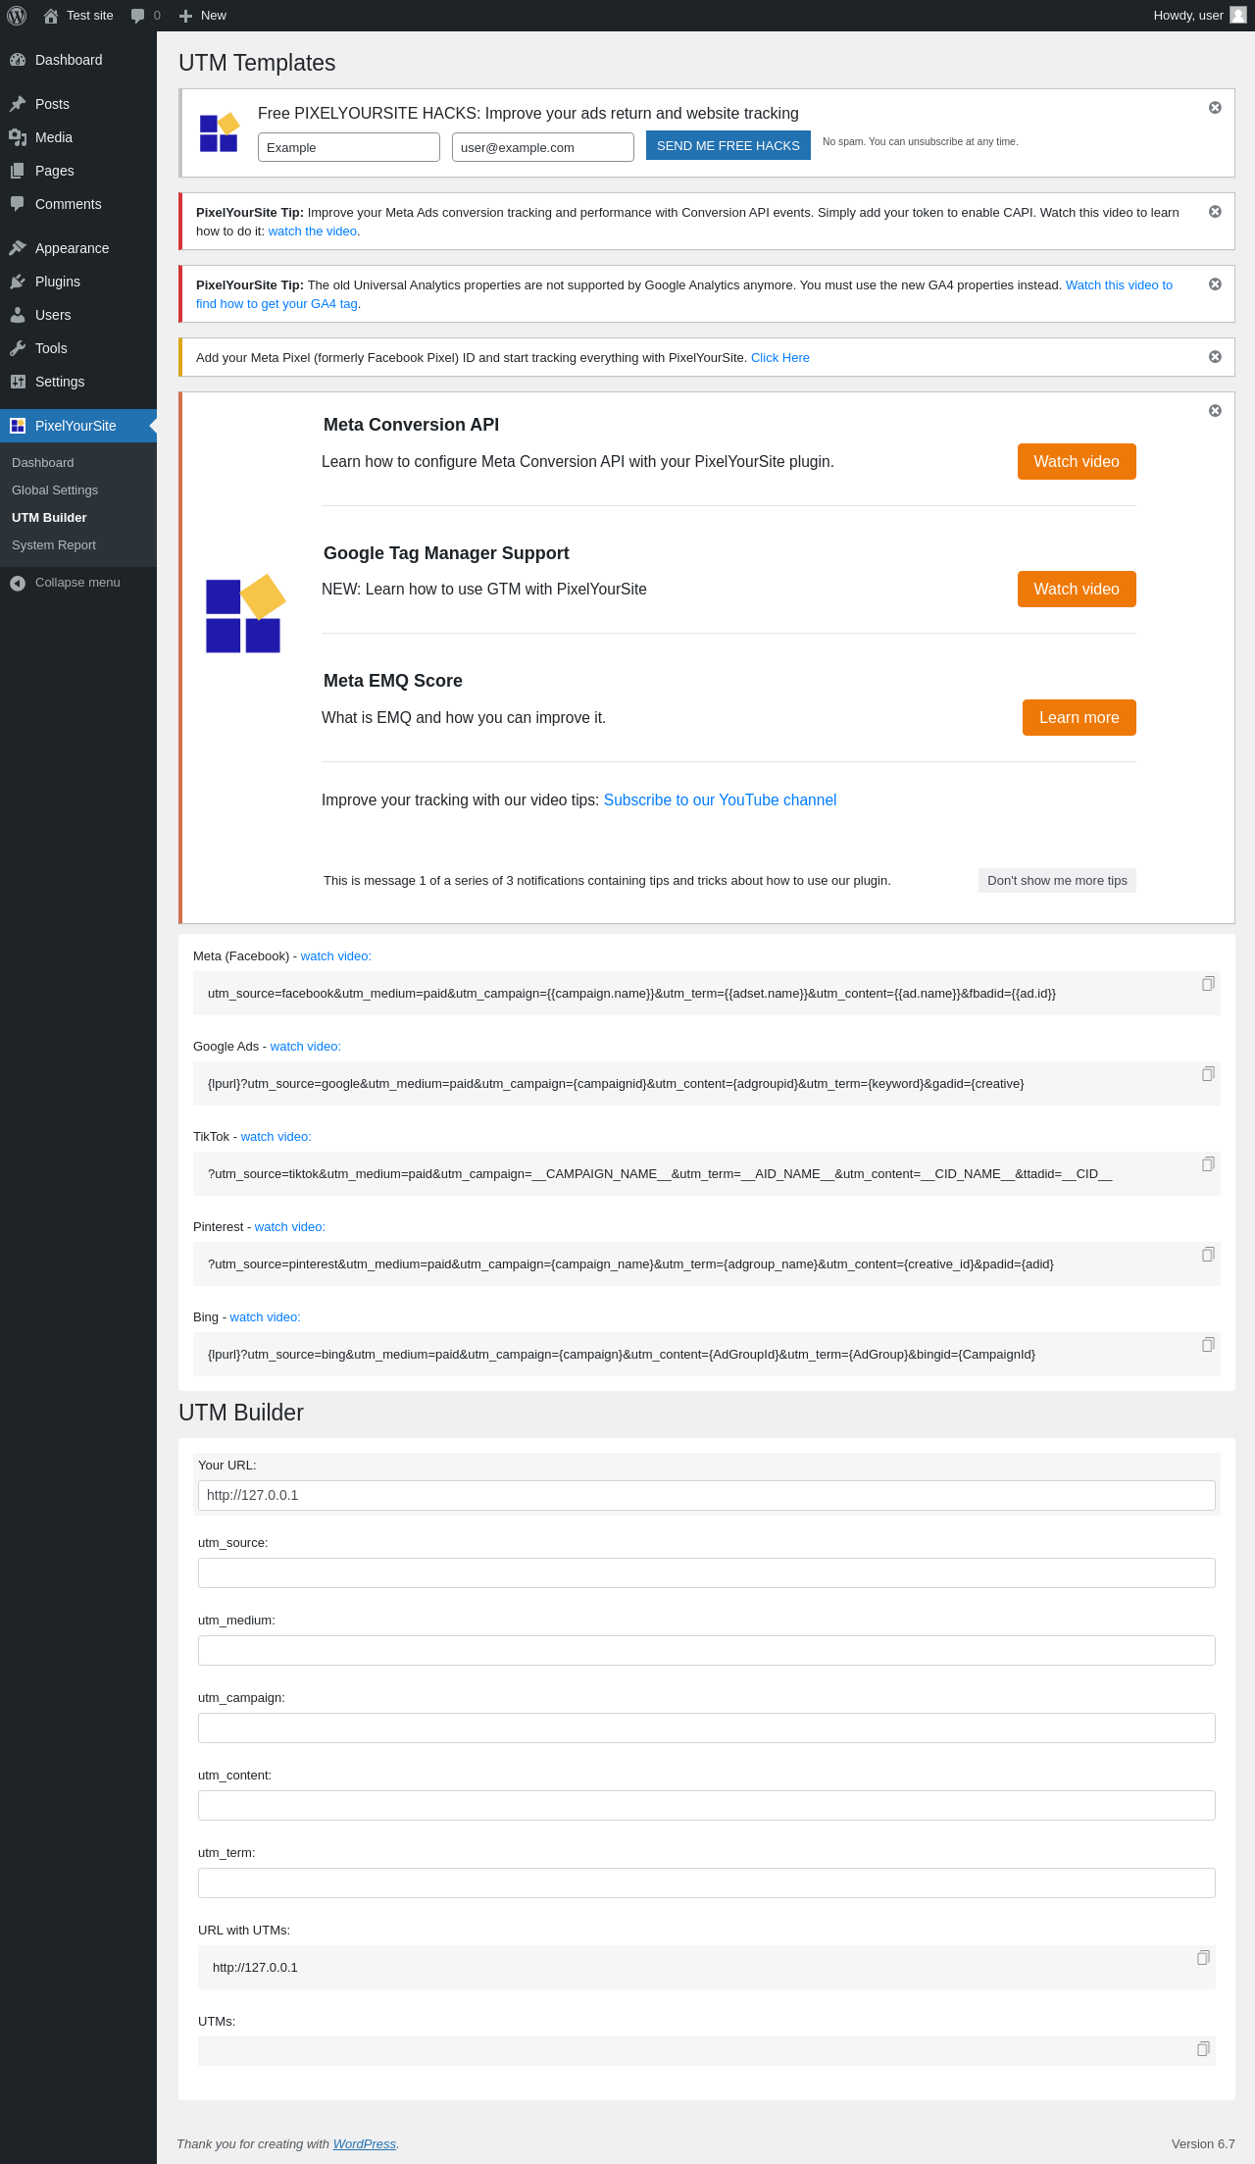
Task: Collapse the admin sidebar menu
Action: coord(78,583)
